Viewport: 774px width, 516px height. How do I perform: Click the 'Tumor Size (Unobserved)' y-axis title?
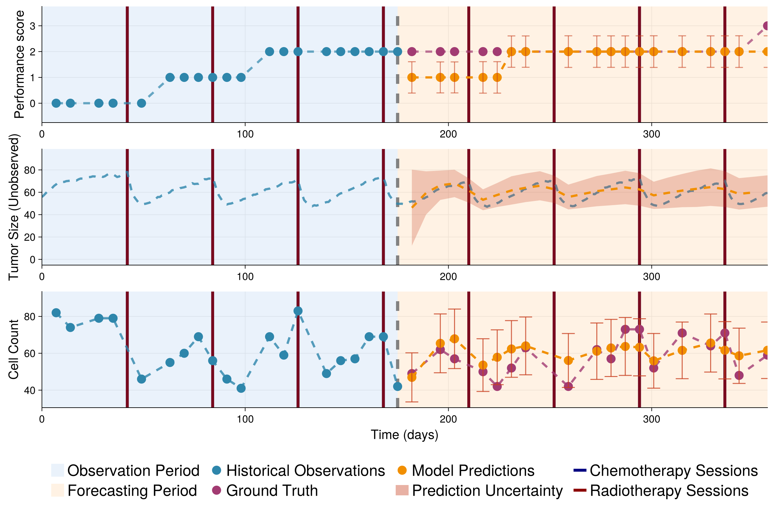coord(14,207)
